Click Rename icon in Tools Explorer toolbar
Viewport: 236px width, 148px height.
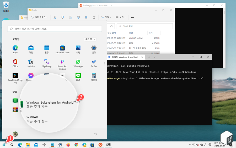tap(78, 17)
